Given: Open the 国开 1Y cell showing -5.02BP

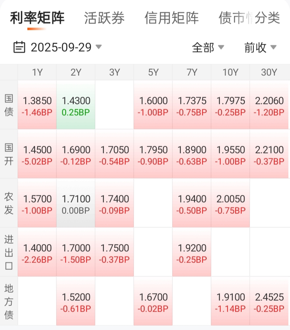Looking at the screenshot, I should pyautogui.click(x=37, y=154).
